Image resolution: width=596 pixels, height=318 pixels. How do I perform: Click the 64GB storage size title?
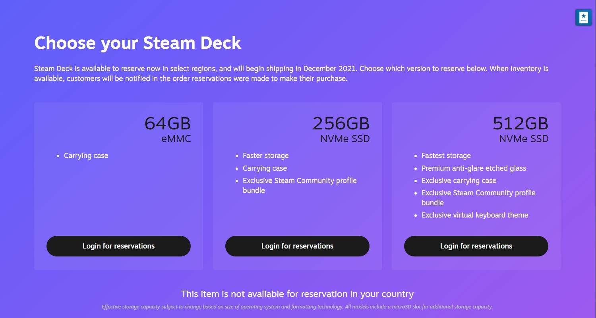click(x=168, y=123)
